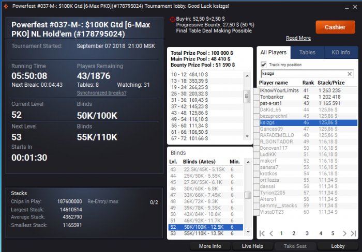Select player row Tyrion2205
This screenshot has height=252, width=362.
pos(309,193)
